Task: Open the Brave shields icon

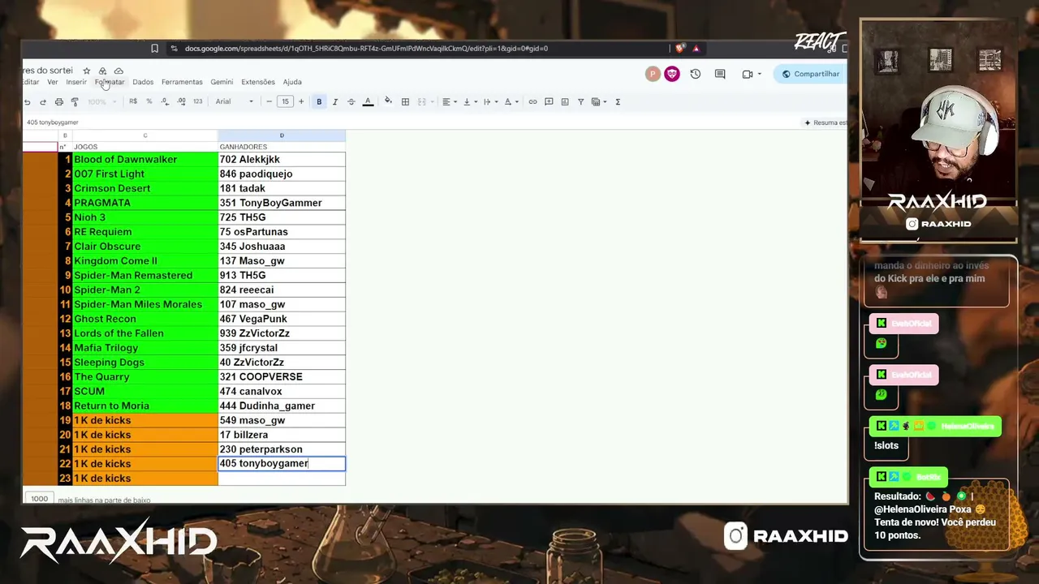Action: point(680,49)
